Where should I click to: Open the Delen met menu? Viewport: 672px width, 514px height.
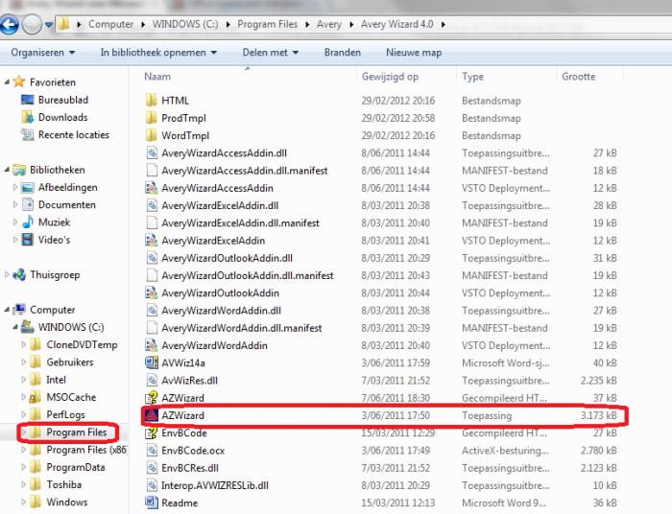click(271, 53)
